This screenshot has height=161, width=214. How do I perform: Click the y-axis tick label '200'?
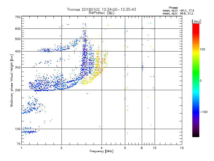(x=18, y=90)
